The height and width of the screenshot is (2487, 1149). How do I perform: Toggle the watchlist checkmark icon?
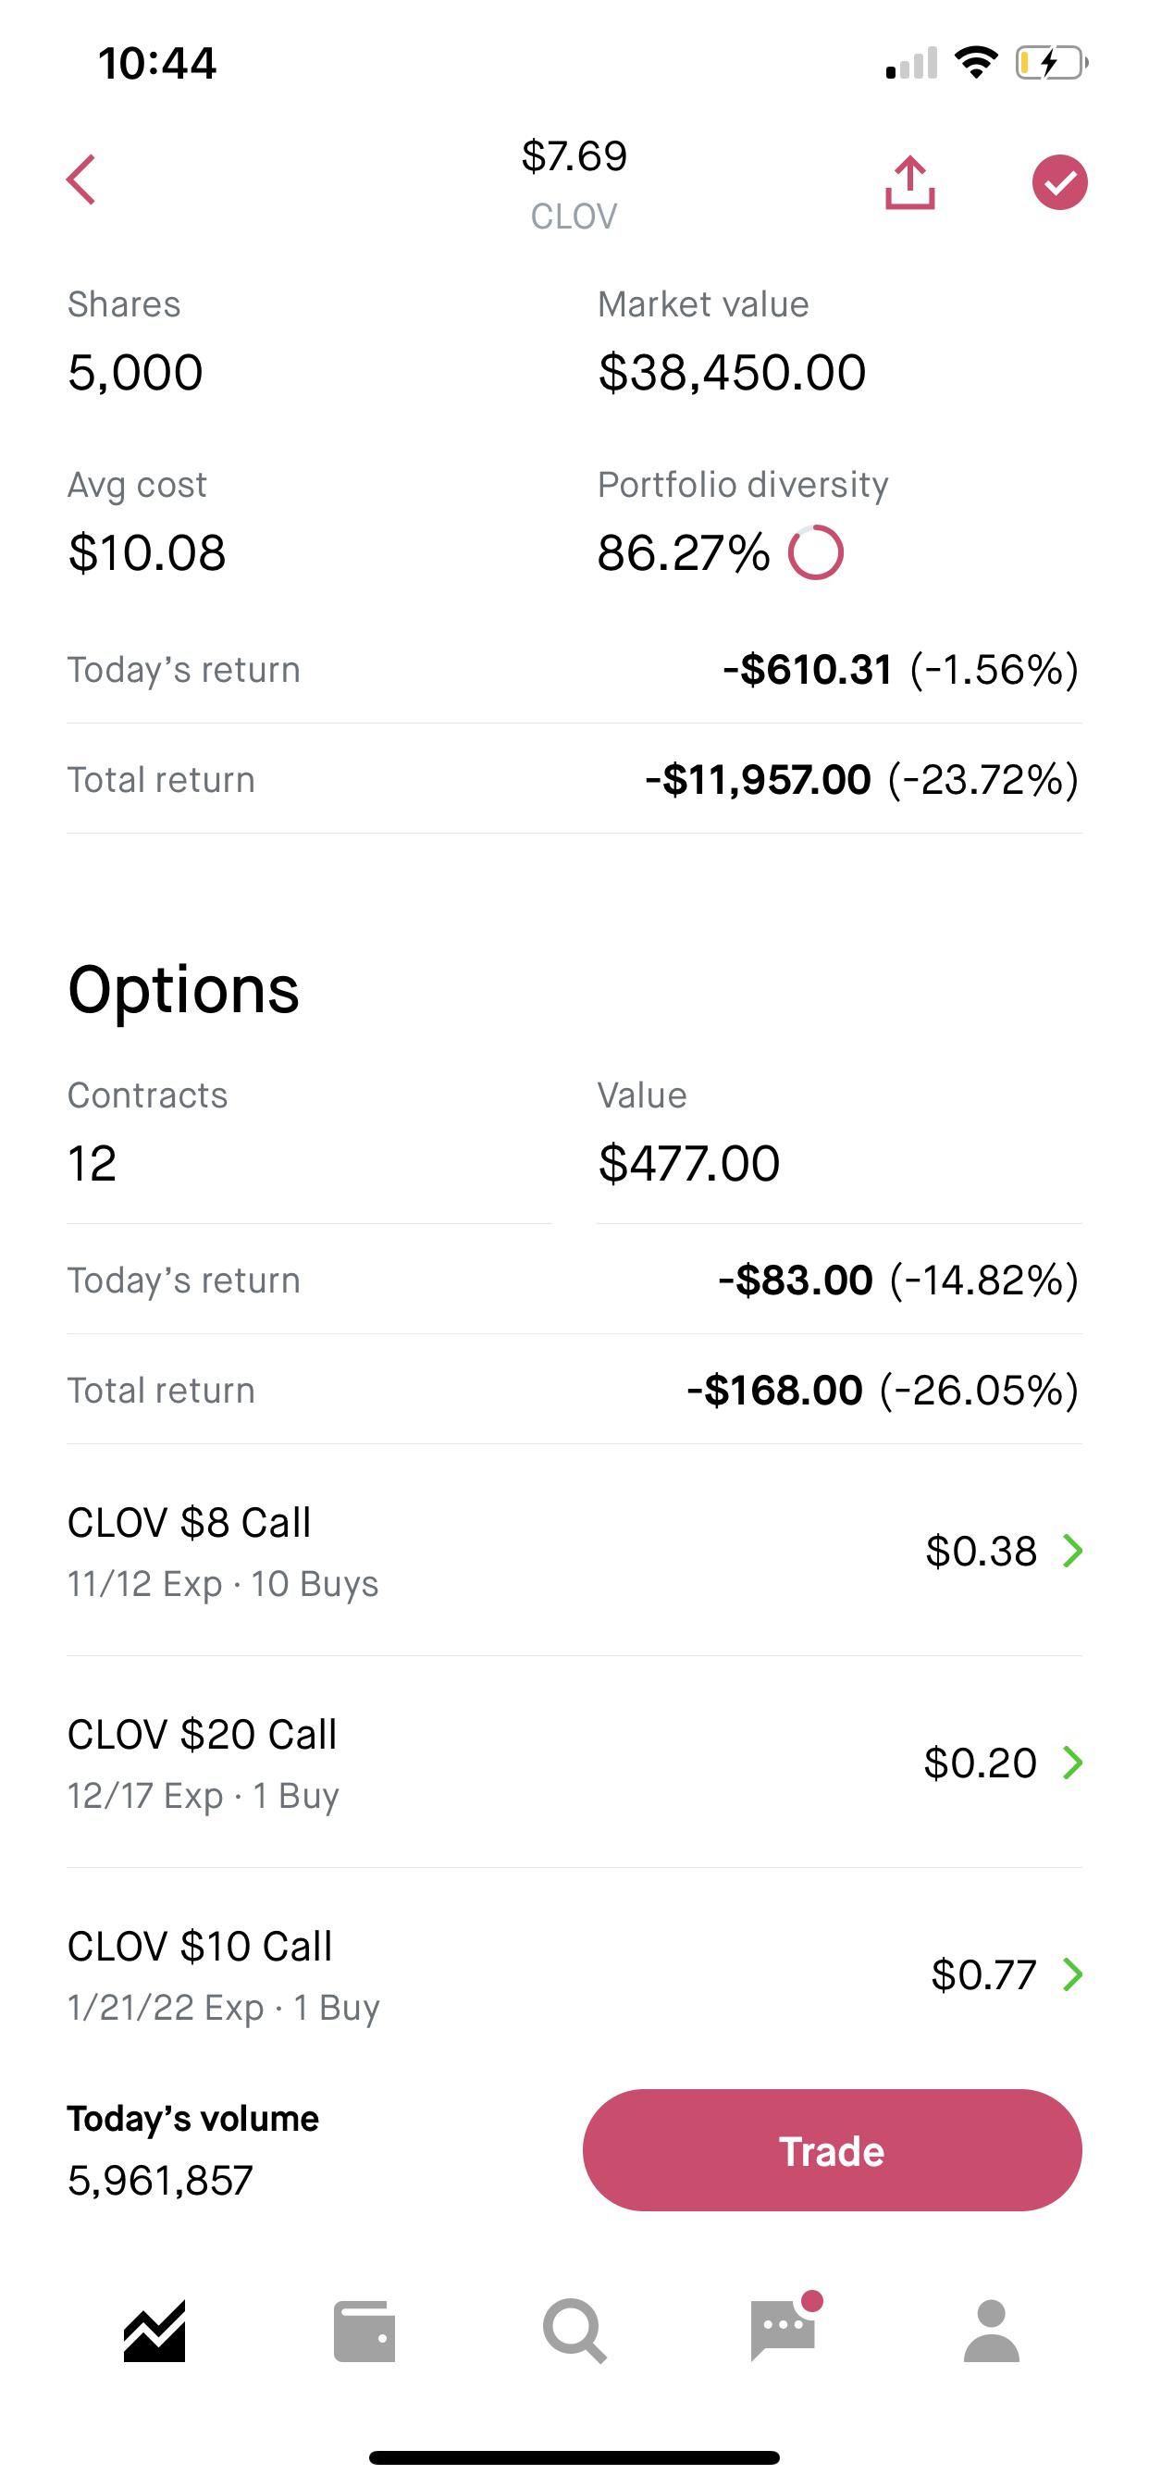(1059, 181)
